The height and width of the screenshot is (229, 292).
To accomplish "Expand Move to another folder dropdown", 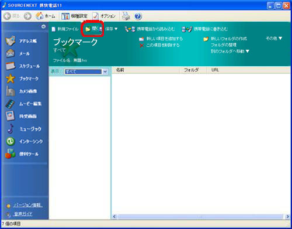I will pyautogui.click(x=230, y=51).
